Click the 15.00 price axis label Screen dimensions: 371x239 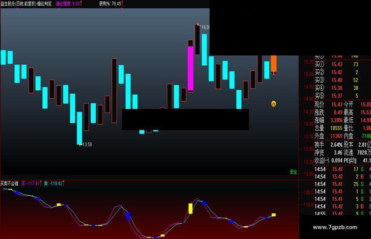(x=308, y=74)
